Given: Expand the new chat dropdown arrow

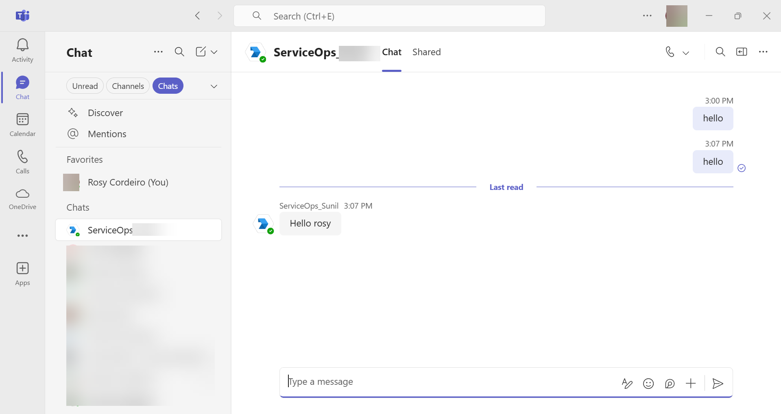Looking at the screenshot, I should pyautogui.click(x=214, y=52).
